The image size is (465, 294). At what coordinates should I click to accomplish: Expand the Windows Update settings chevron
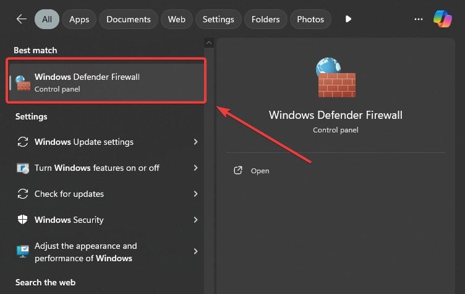(195, 142)
